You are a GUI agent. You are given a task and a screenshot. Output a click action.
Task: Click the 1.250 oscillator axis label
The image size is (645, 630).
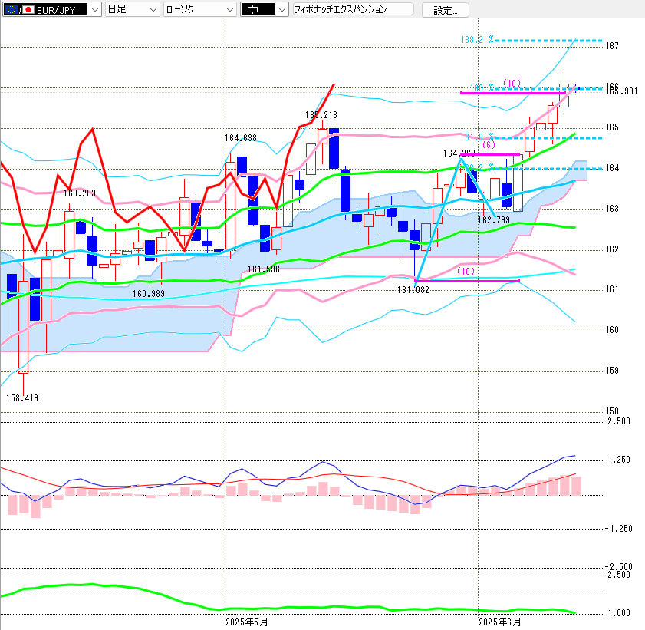pyautogui.click(x=619, y=459)
